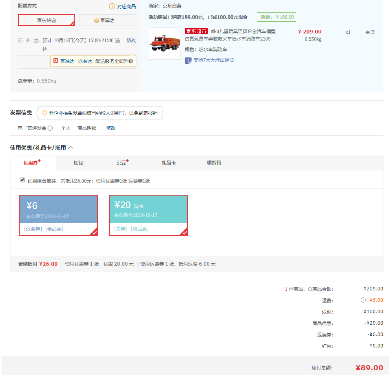Click the crown icon on 京尊达 button
This screenshot has width=389, height=375.
96,20
